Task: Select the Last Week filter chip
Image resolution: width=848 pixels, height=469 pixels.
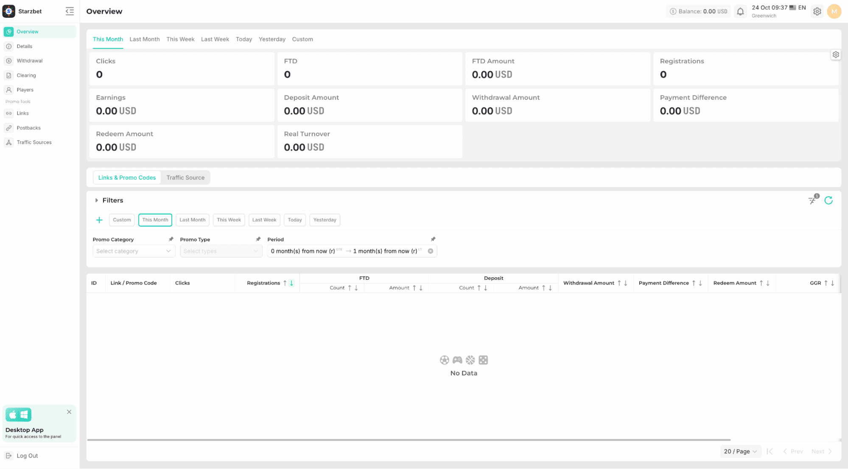Action: (x=264, y=220)
